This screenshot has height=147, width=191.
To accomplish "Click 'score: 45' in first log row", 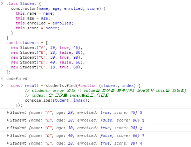I will (125, 112).
